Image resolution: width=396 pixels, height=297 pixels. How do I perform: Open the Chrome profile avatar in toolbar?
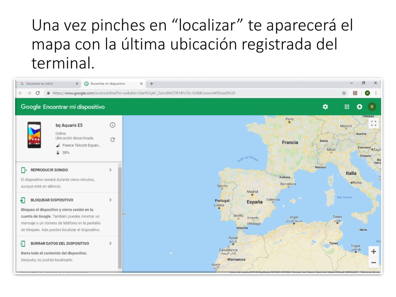pos(367,93)
